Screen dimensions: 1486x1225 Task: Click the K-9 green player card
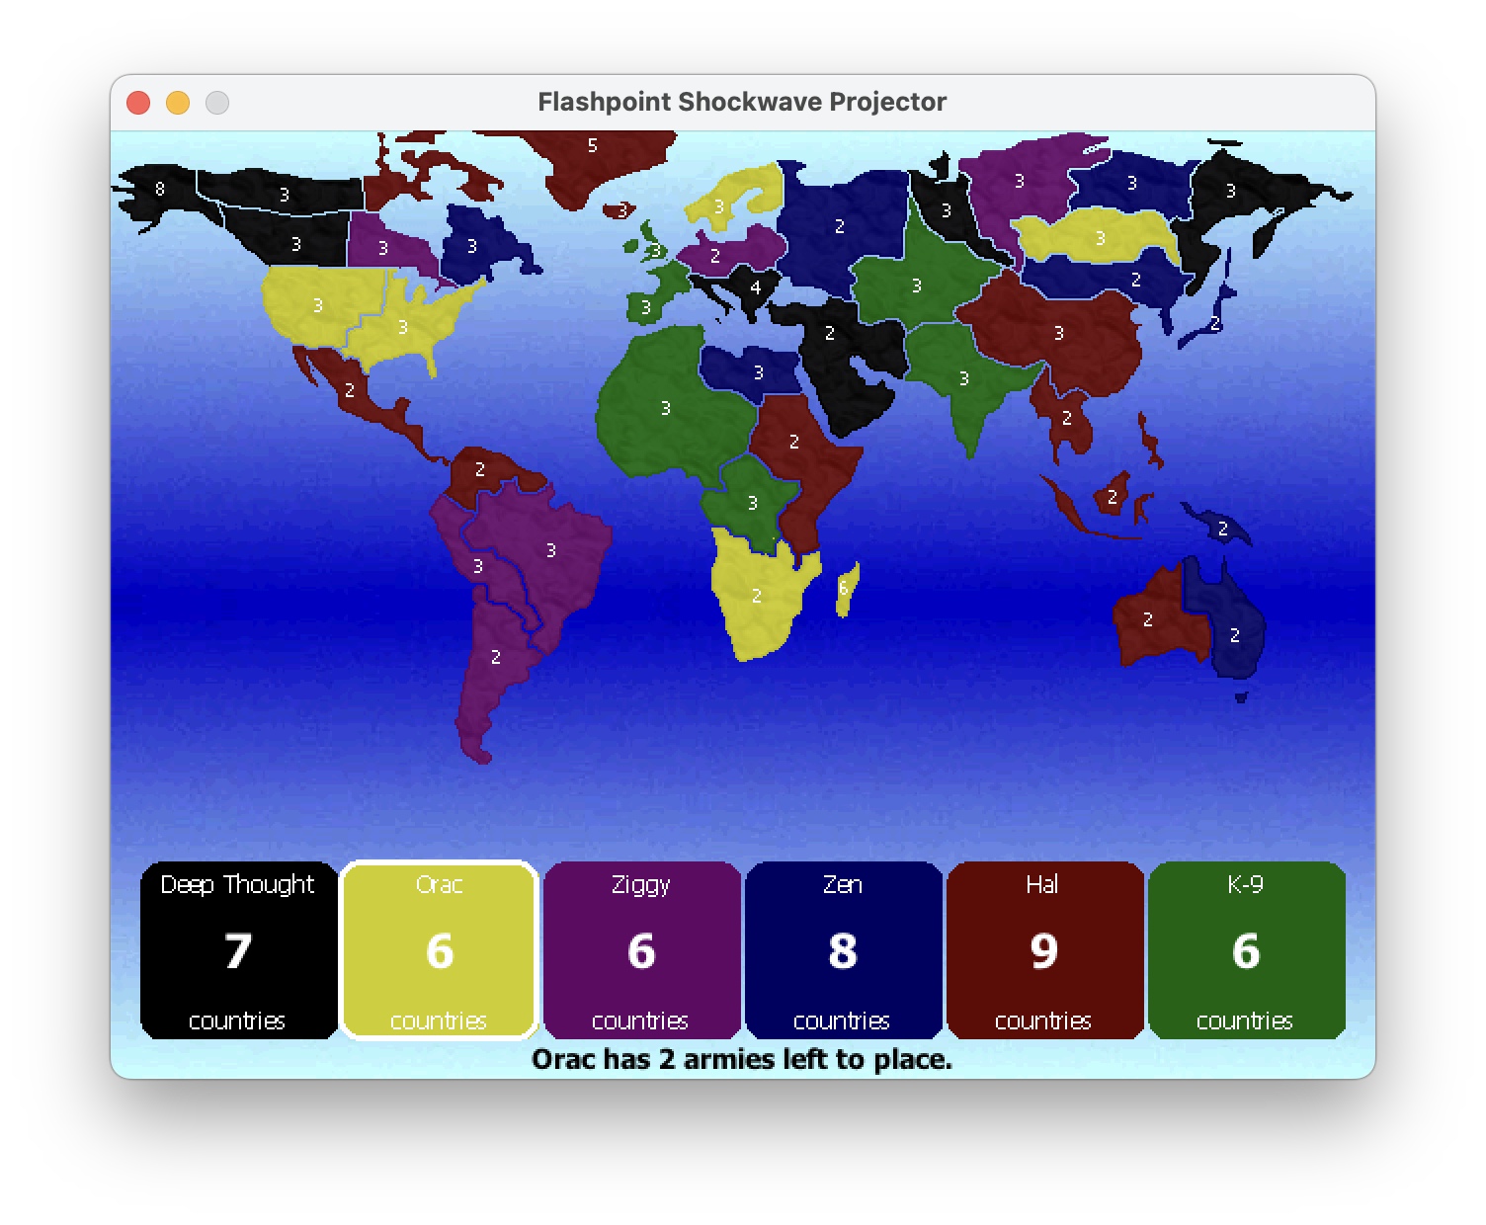(1246, 950)
